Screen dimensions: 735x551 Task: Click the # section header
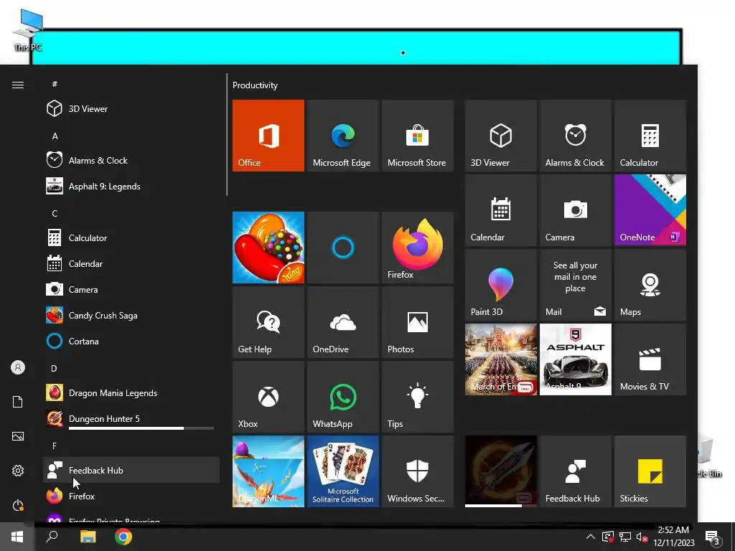55,85
